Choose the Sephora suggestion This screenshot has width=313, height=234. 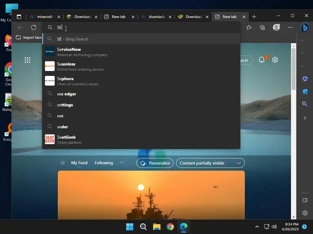141,81
